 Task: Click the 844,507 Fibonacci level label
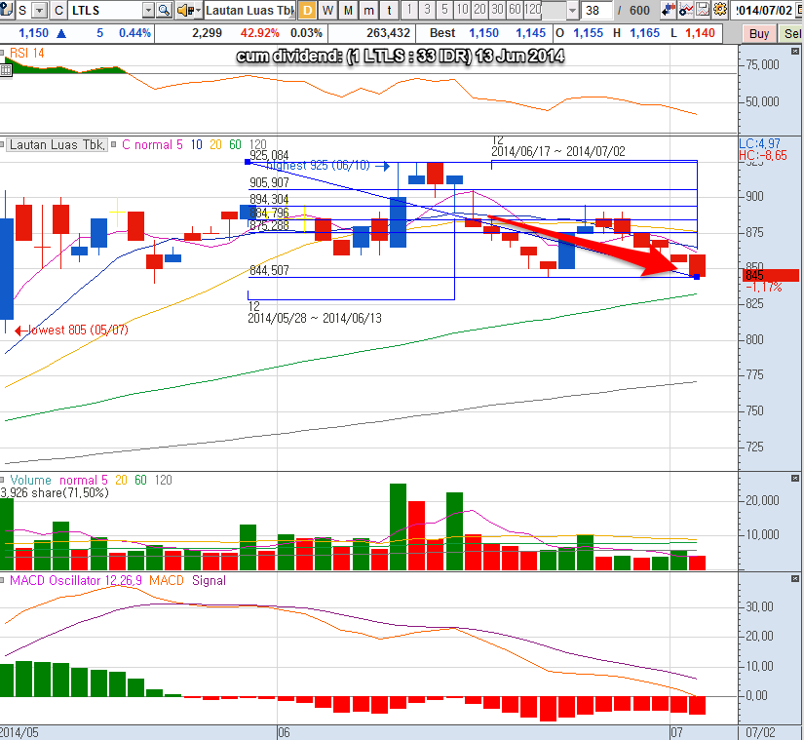tap(269, 270)
